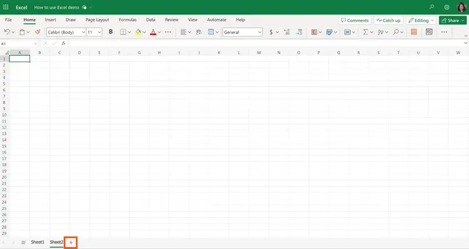Click the cloud saved status icon
The height and width of the screenshot is (249, 469).
coord(84,7)
